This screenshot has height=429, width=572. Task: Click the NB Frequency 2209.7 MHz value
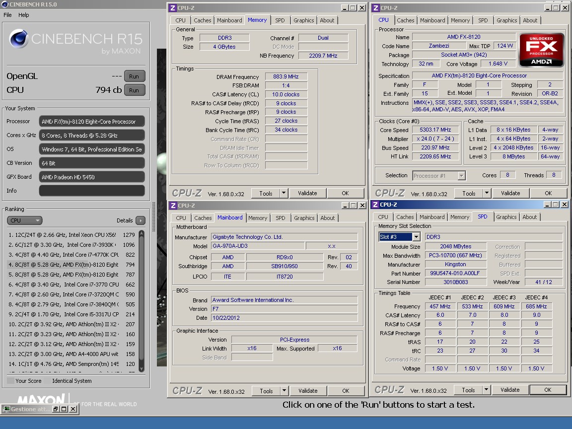pyautogui.click(x=323, y=56)
